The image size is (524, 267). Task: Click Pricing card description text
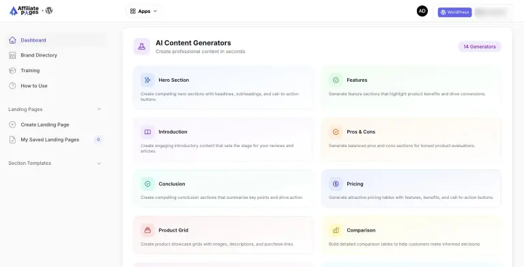pos(411,198)
